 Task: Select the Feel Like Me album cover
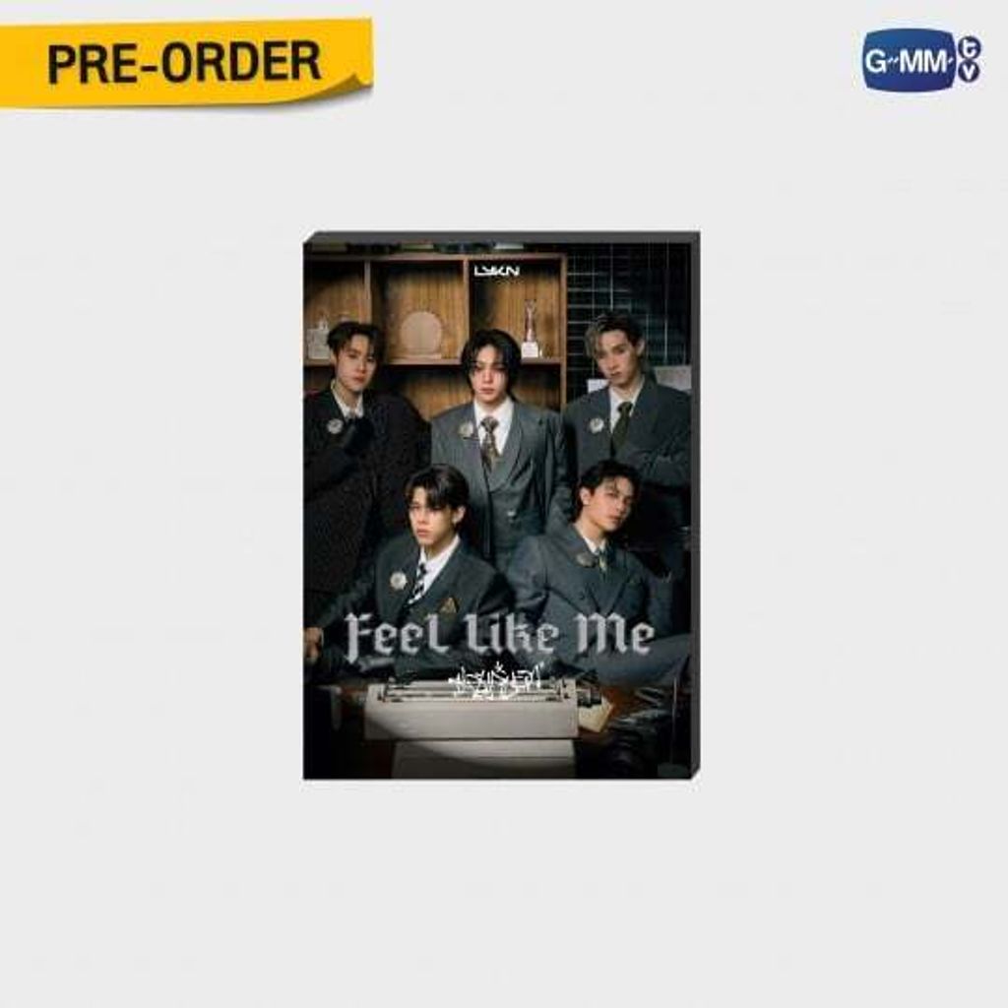501,507
